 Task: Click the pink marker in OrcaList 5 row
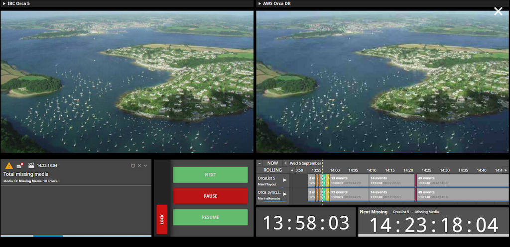[416, 181]
